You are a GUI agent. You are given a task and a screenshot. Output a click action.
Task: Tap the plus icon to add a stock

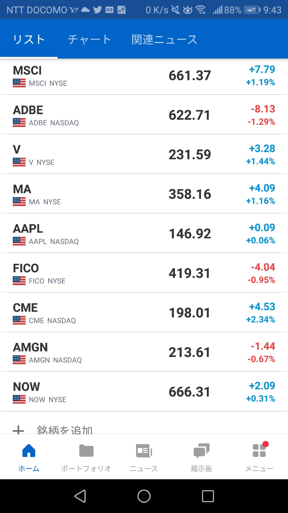(19, 431)
